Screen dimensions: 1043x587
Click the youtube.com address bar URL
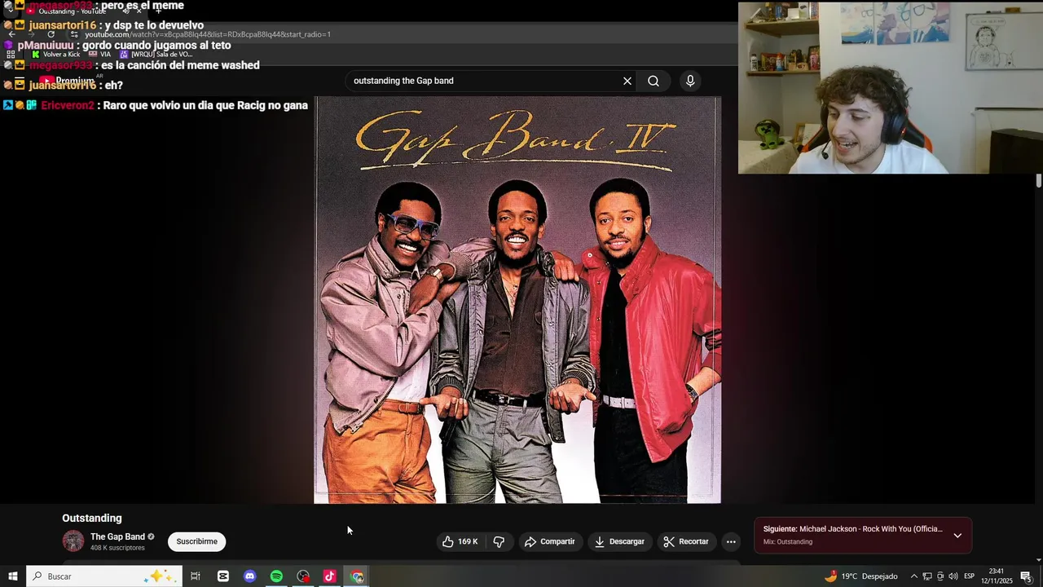coord(208,34)
